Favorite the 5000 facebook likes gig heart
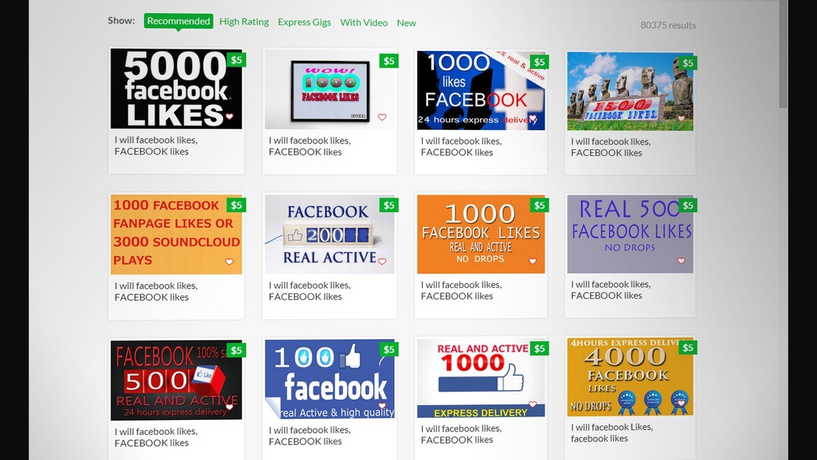Screen dimensions: 817x460 coord(229,117)
